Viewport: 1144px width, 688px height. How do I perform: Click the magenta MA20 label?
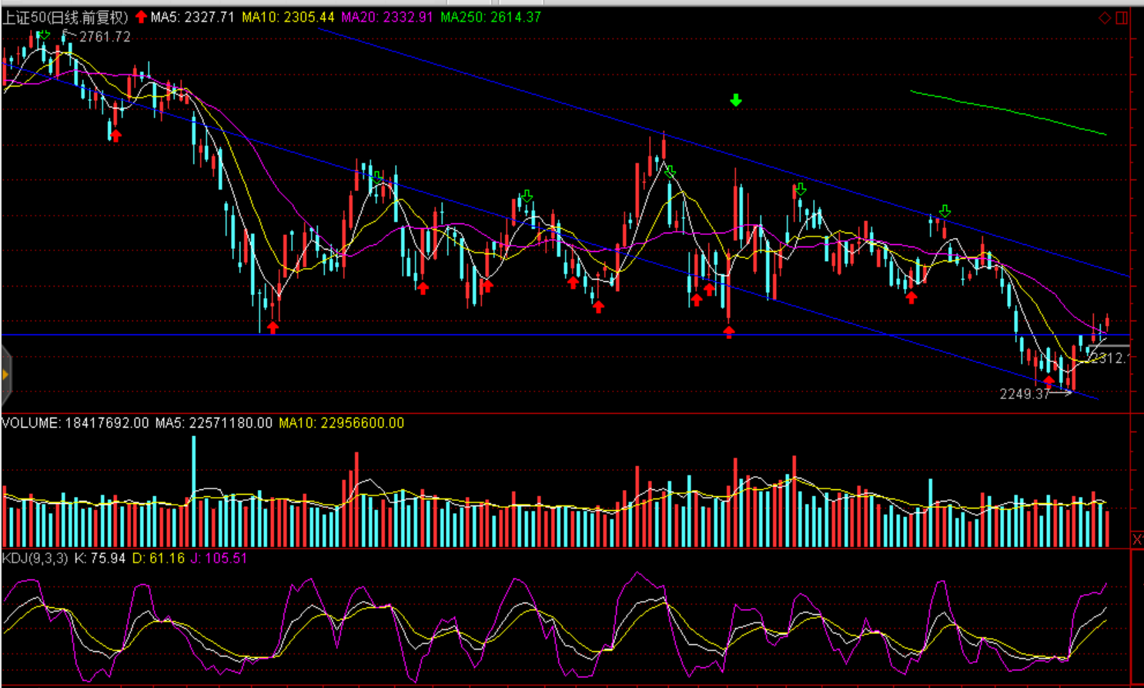coord(386,17)
